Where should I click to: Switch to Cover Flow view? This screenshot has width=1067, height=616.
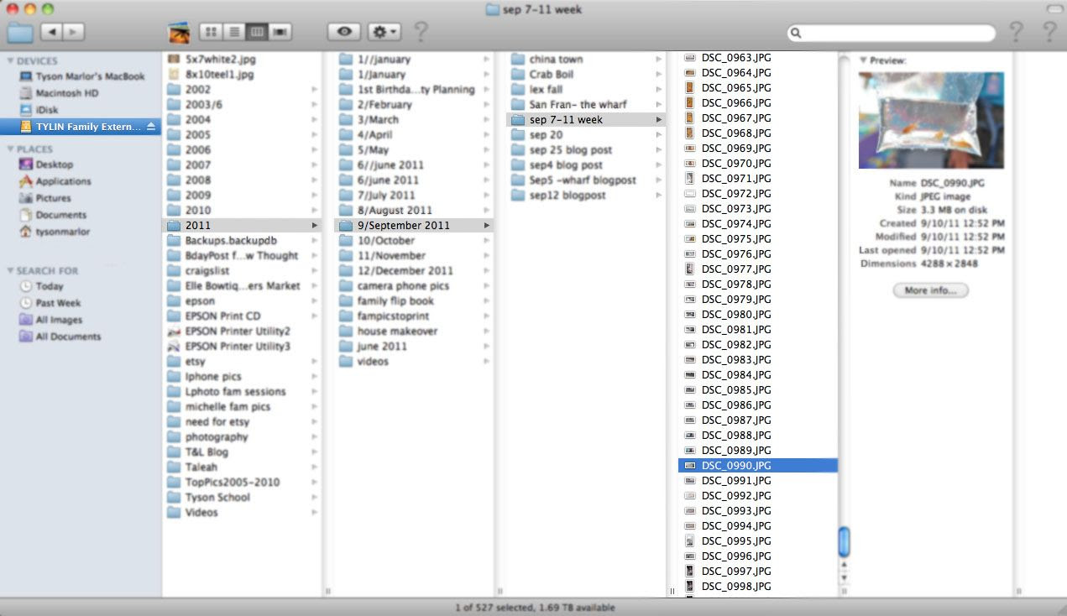[280, 32]
